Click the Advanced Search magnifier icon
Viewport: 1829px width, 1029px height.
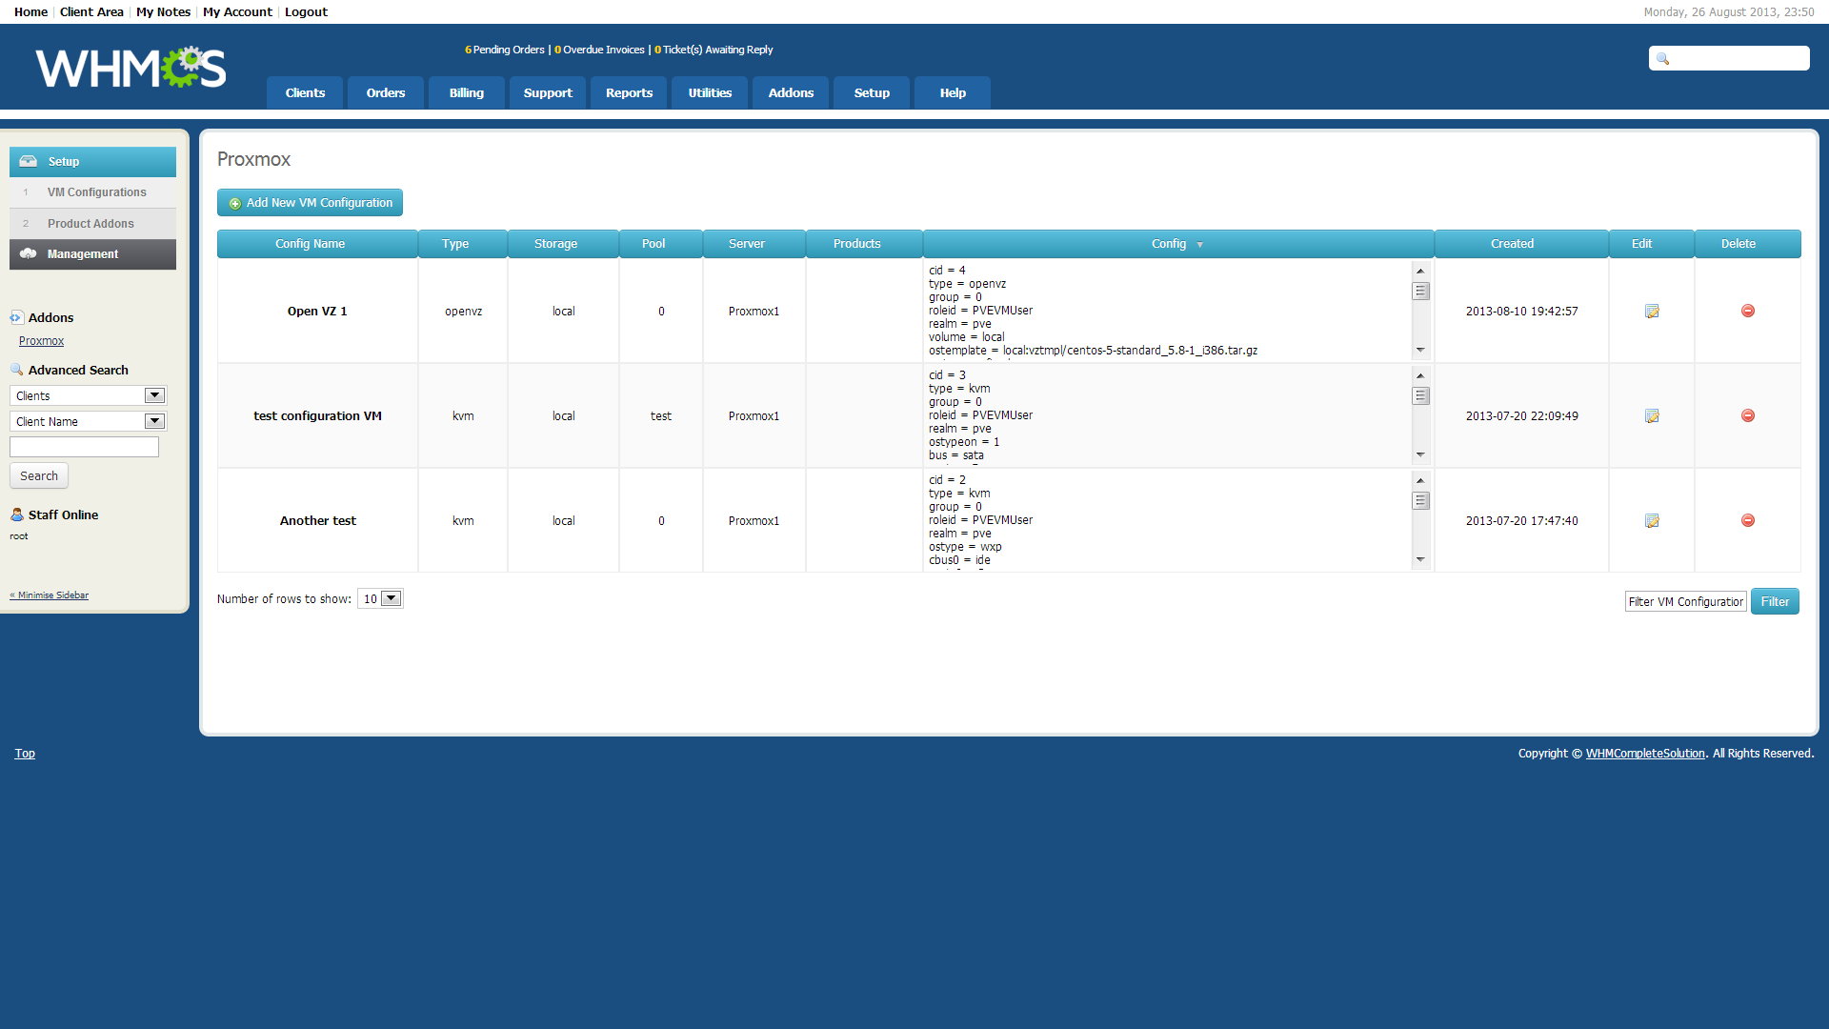click(x=16, y=370)
